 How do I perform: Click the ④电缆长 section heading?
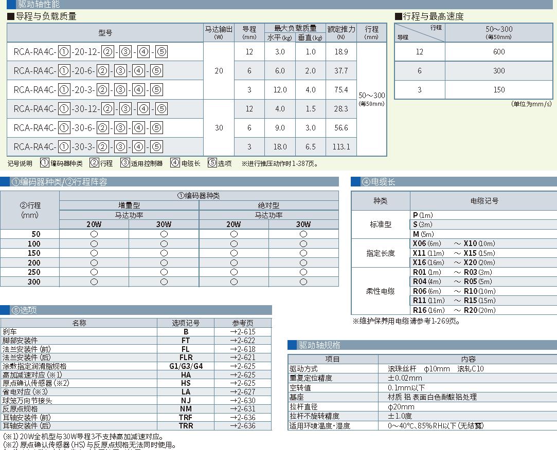click(x=379, y=182)
